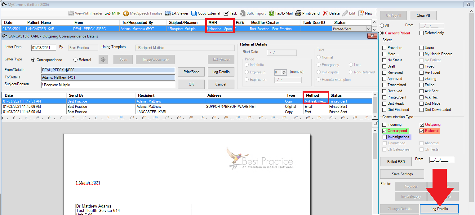Click the Letter Date input field
Screen dimensions: 475x215
pos(44,48)
